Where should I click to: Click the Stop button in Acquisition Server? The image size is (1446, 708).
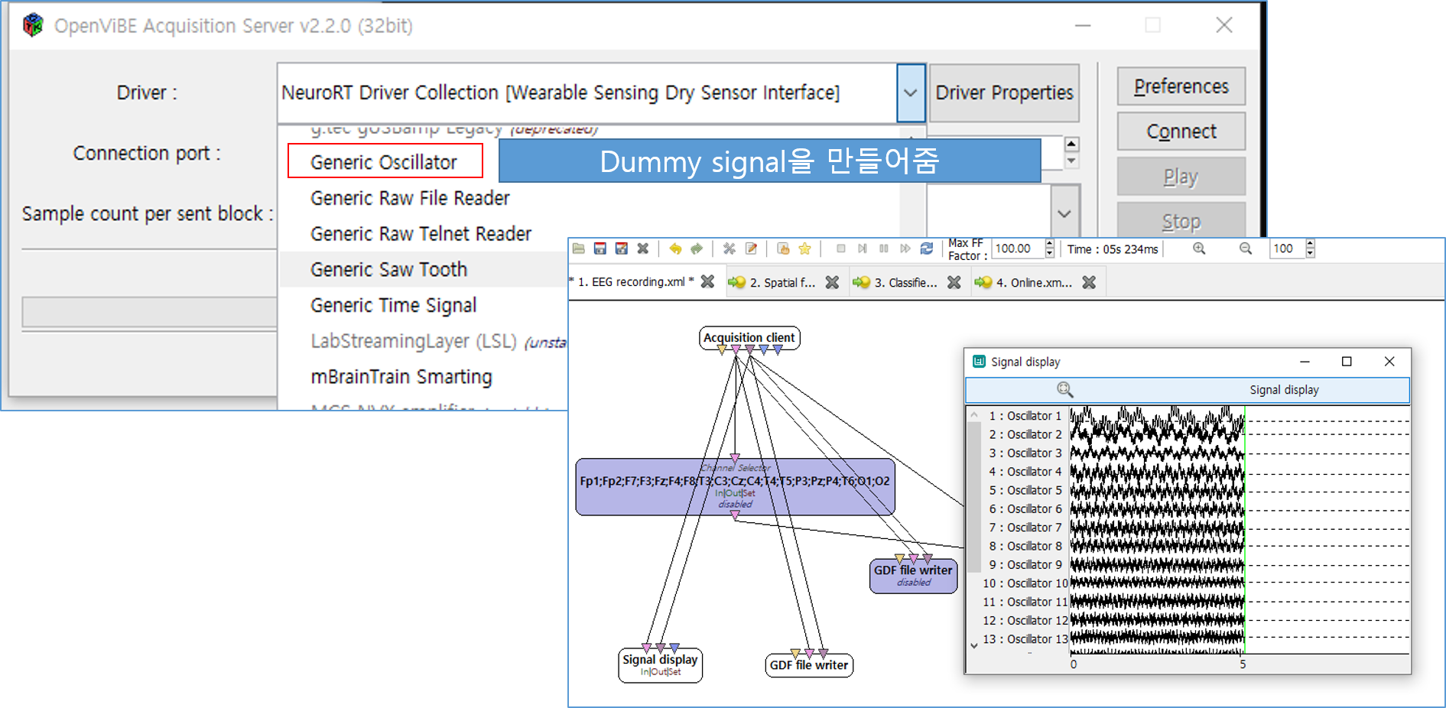click(1181, 221)
